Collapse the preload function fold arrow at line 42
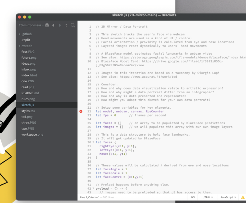The width and height of the screenshot is (246, 203). [x=94, y=188]
